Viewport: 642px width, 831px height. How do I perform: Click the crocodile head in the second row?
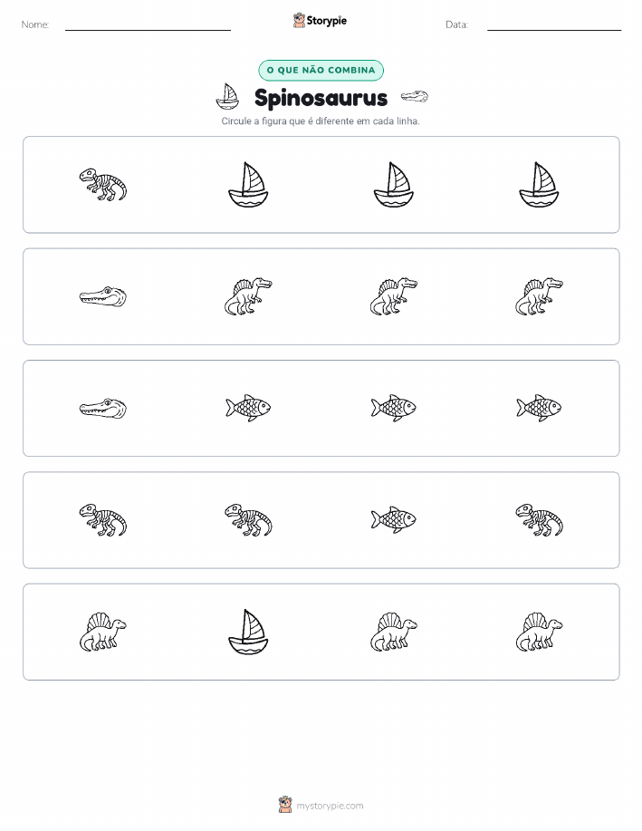click(x=102, y=297)
